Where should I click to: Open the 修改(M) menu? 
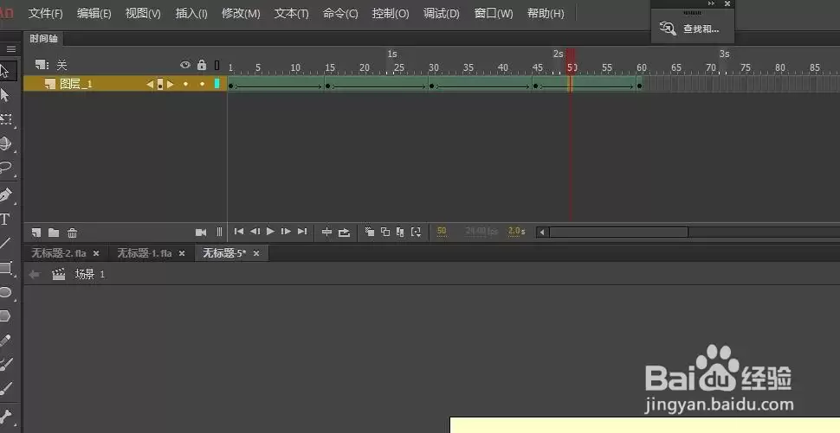click(x=241, y=13)
